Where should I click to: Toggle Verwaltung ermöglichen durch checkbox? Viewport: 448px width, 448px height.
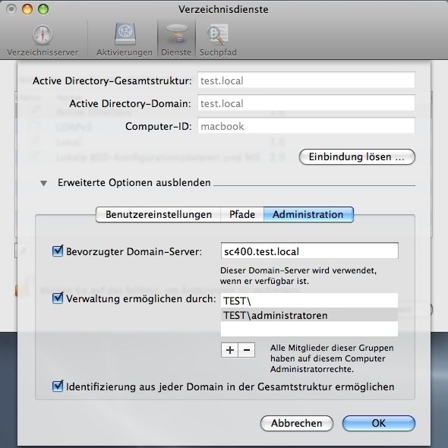pyautogui.click(x=58, y=298)
